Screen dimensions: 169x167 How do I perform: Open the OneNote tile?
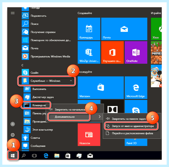pos(136,52)
